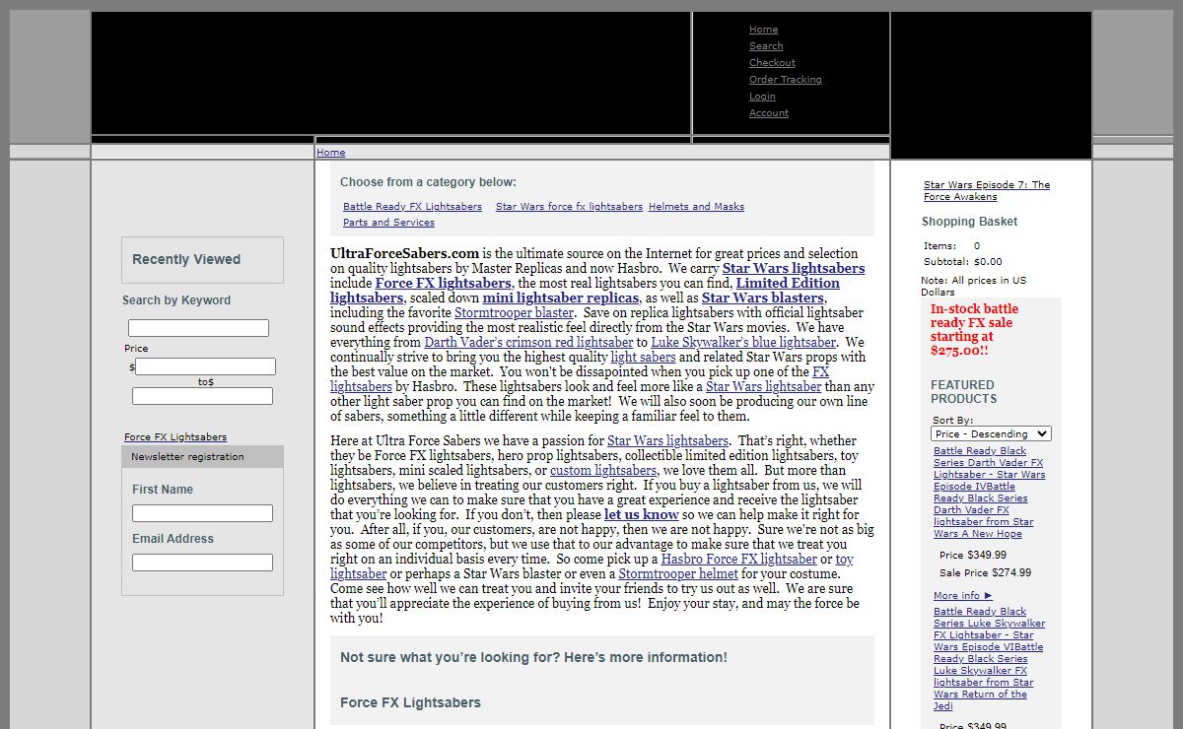This screenshot has width=1183, height=729.
Task: Open the "Hasbro Force FX lightsaber" link
Action: [x=738, y=560]
